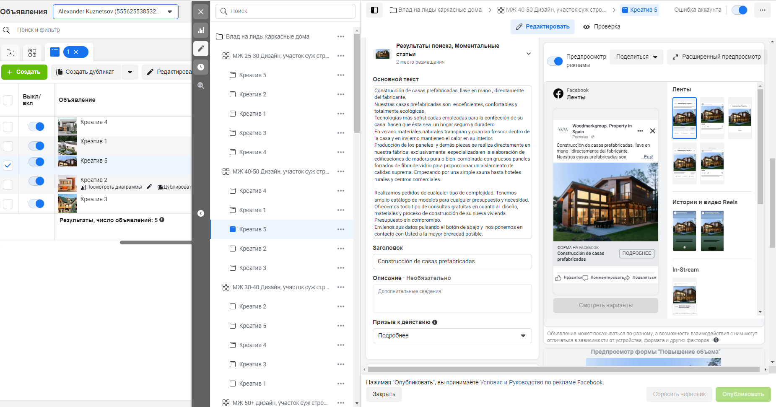This screenshot has height=407, width=776.
Task: Close the ad preview post with X
Action: pos(652,131)
